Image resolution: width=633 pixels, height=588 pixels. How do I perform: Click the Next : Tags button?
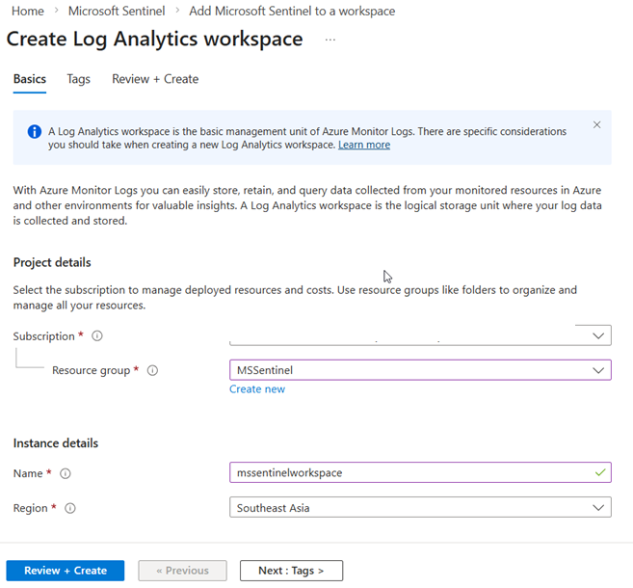pos(291,571)
